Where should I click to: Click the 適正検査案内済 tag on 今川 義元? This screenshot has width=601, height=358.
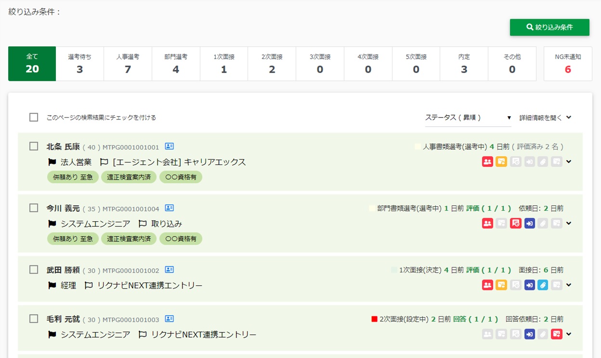click(129, 239)
